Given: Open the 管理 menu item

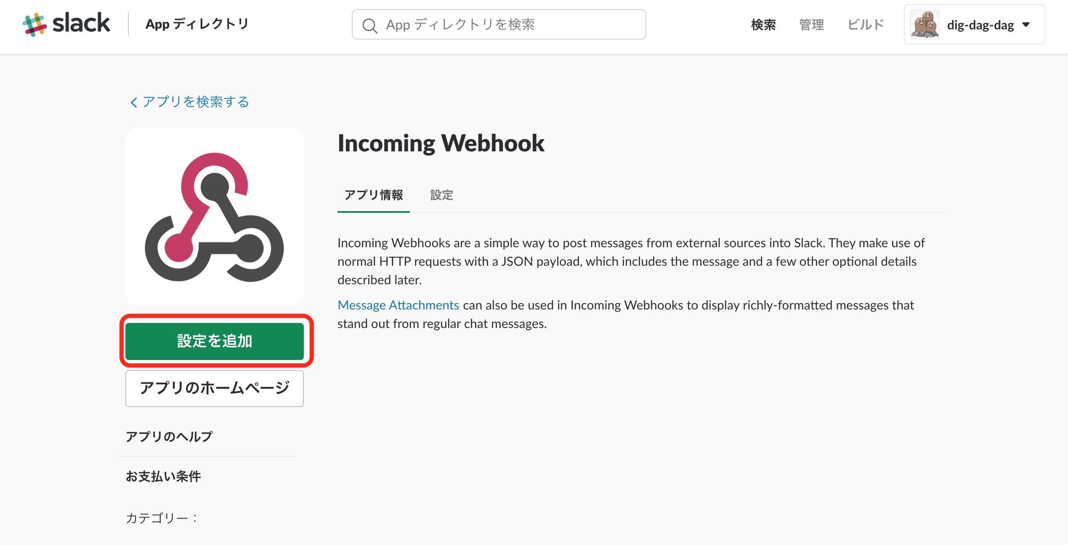Looking at the screenshot, I should tap(811, 24).
